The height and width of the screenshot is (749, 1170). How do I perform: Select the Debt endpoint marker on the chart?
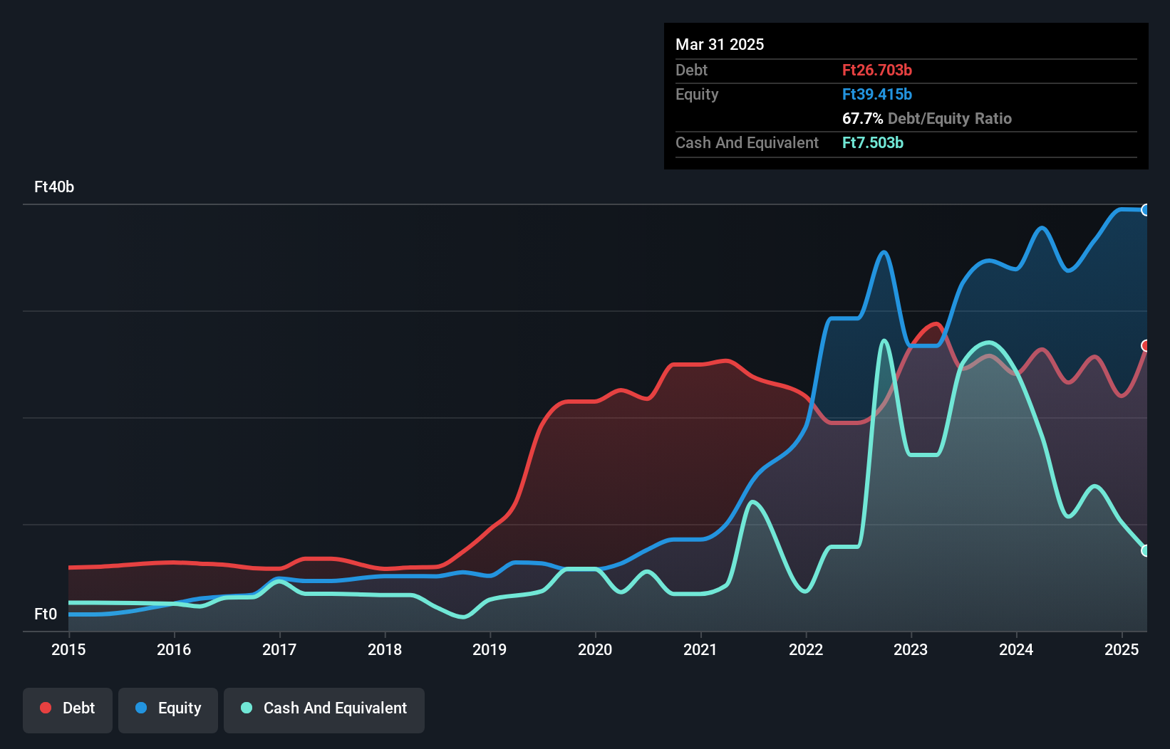tap(1146, 346)
